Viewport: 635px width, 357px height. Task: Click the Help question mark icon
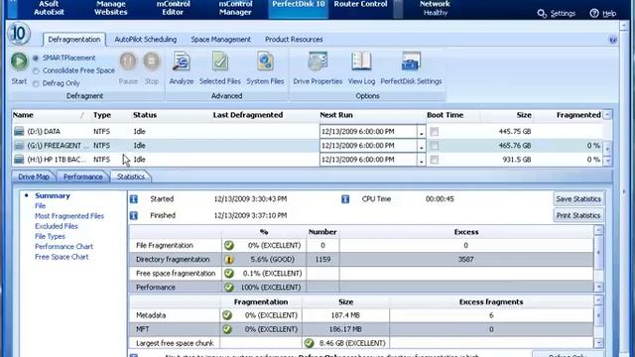[x=594, y=13]
